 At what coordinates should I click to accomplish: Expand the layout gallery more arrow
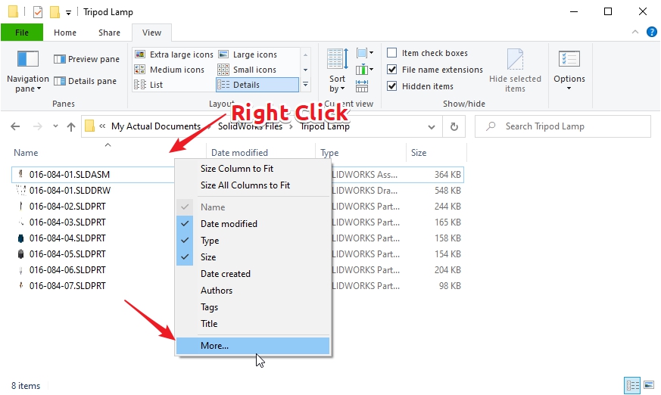point(305,84)
